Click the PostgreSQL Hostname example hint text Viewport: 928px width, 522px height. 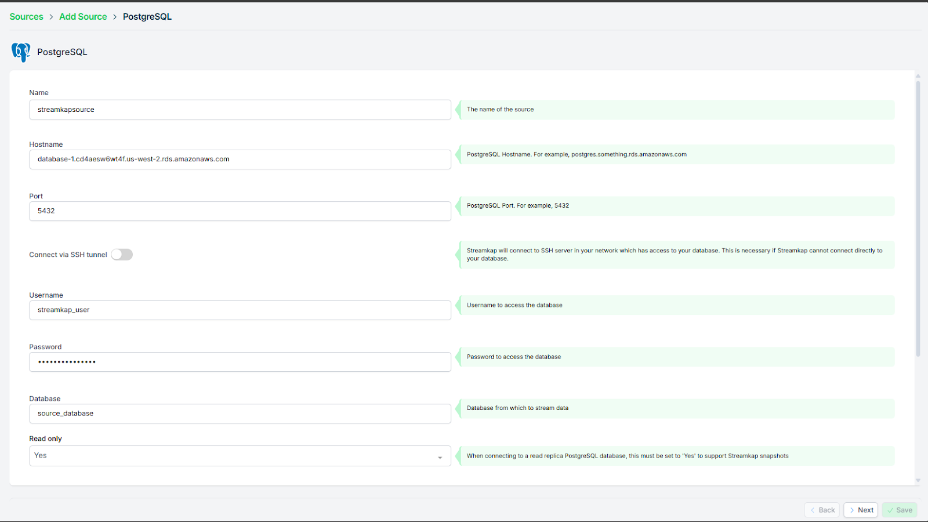(x=577, y=155)
